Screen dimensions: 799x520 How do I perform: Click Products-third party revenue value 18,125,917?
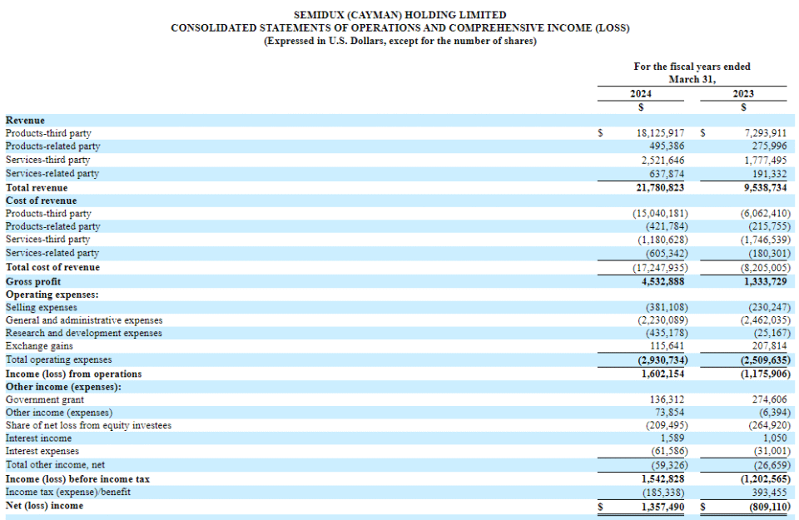click(660, 133)
